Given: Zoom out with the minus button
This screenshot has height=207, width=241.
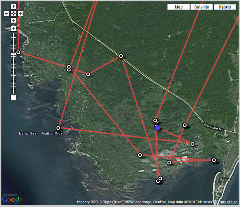Looking at the screenshot, I should pos(13,98).
